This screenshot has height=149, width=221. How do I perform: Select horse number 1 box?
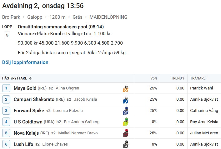tap(6, 88)
